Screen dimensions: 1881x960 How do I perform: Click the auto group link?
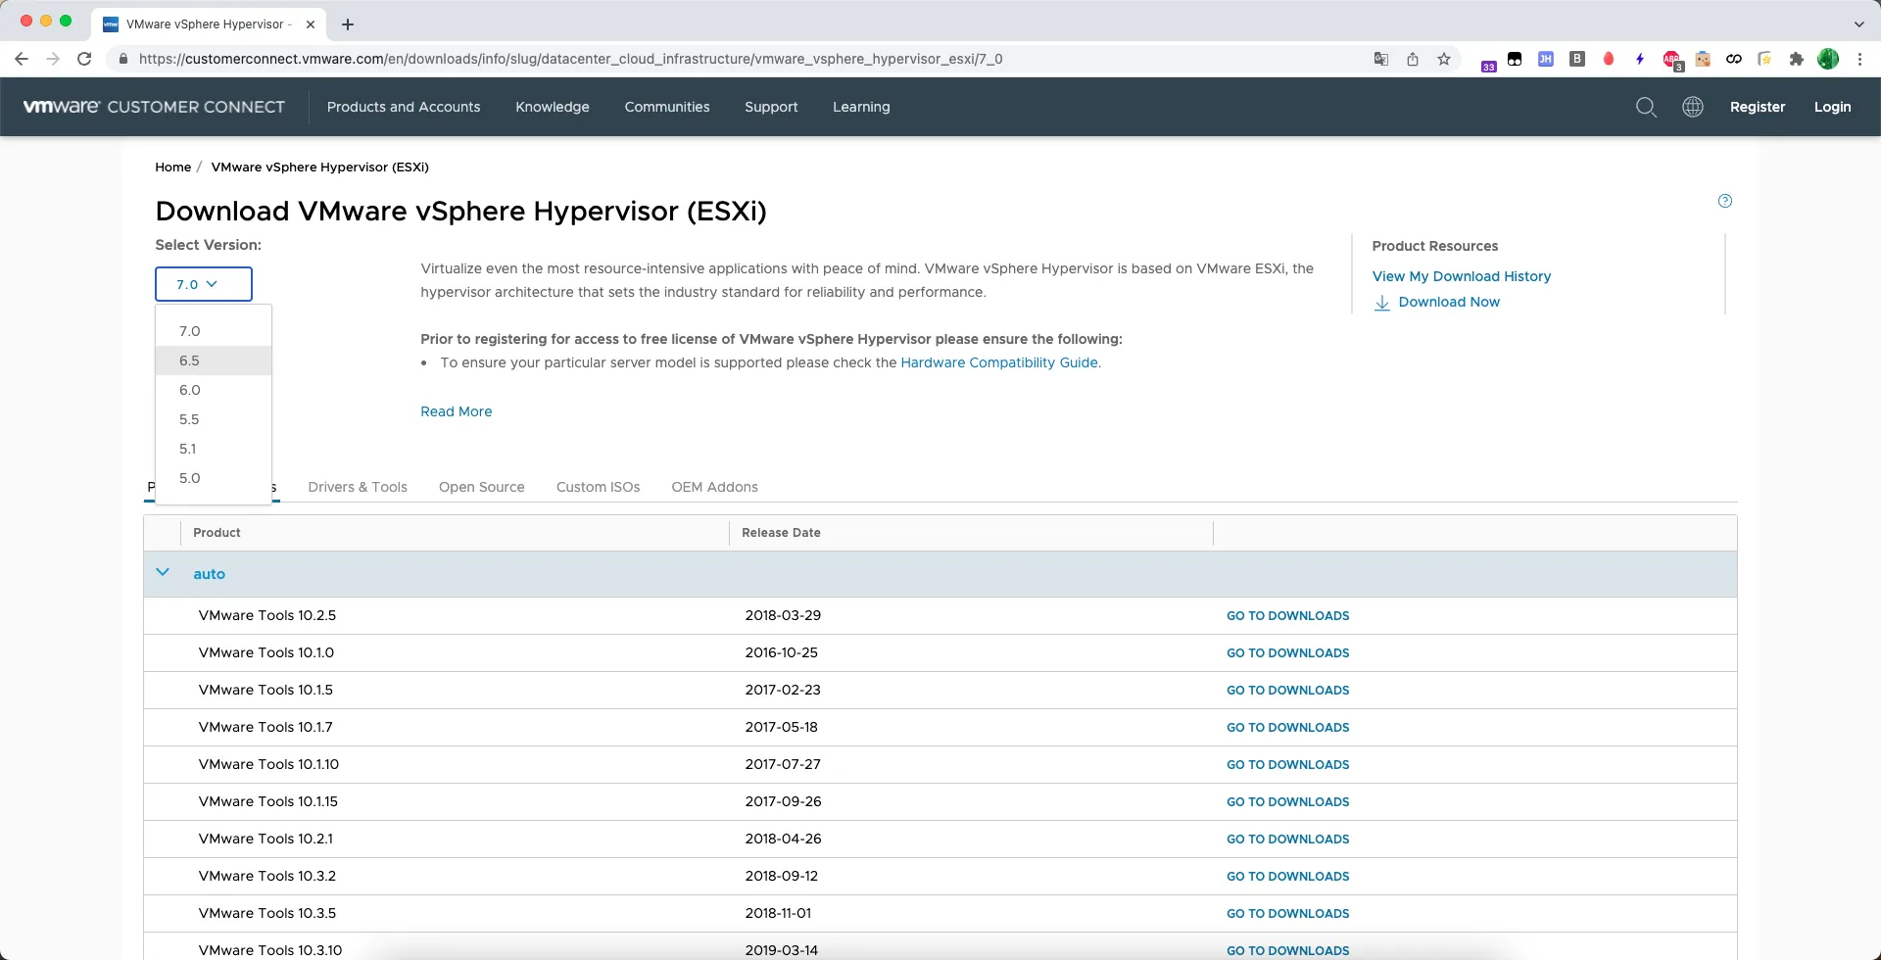pos(209,574)
